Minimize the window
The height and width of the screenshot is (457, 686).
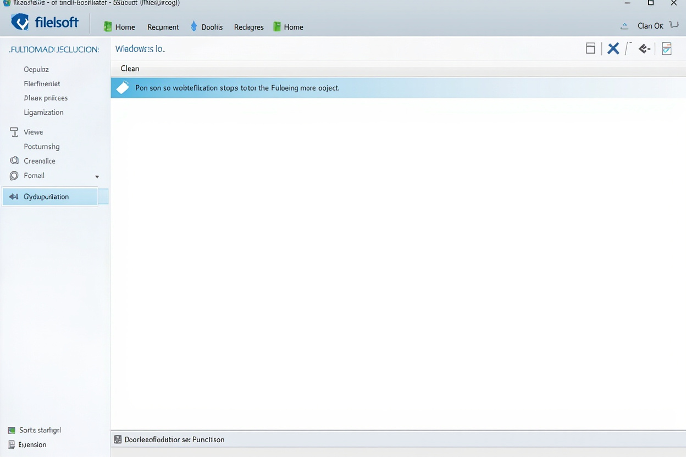pos(628,3)
